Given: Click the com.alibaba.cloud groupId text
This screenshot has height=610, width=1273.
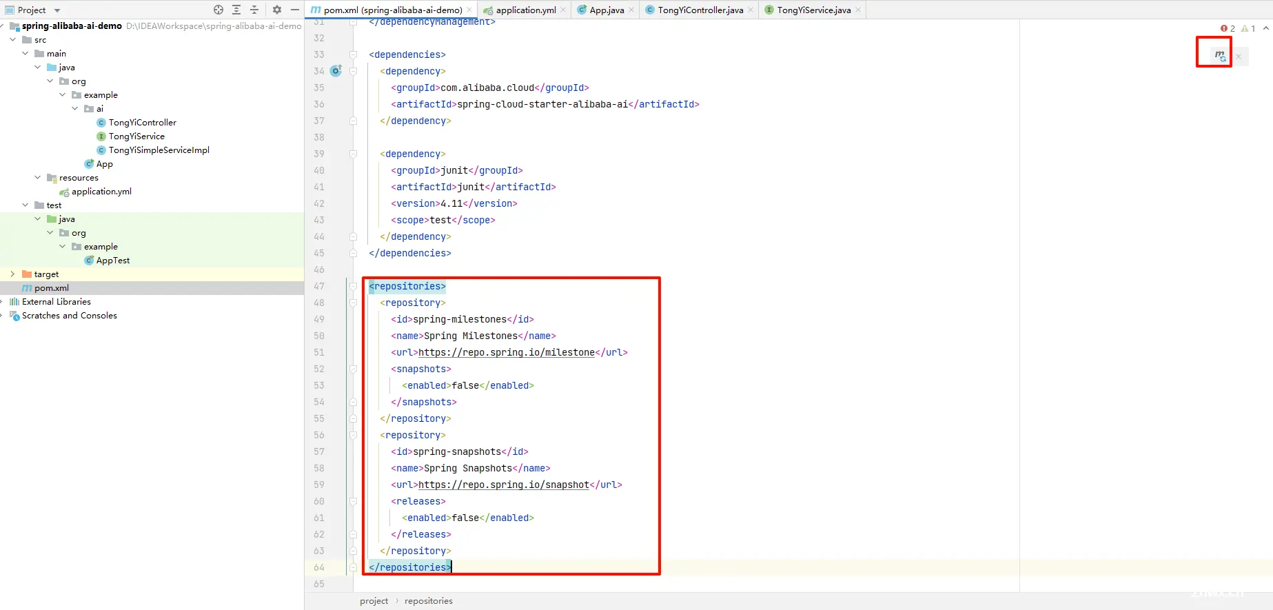Looking at the screenshot, I should pos(487,88).
